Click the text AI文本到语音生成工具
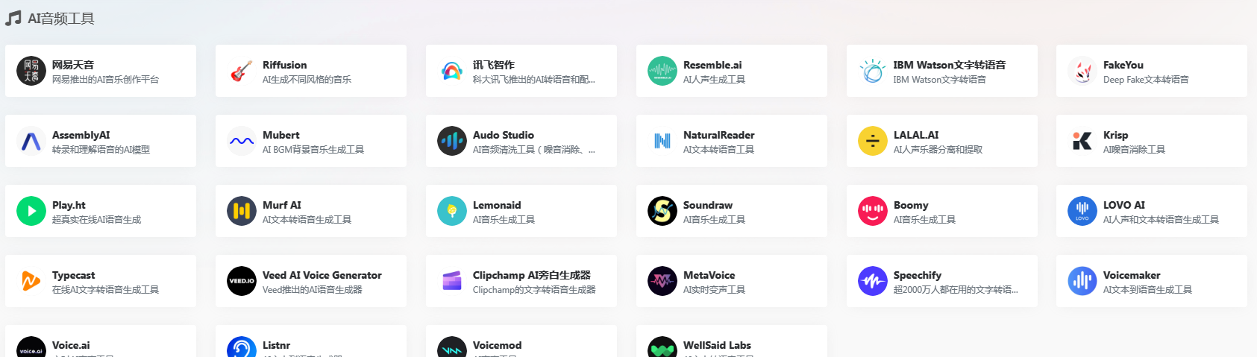The width and height of the screenshot is (1257, 357). (1147, 289)
